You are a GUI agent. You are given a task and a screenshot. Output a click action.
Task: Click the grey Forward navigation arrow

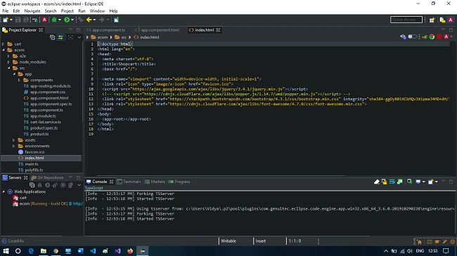pyautogui.click(x=101, y=20)
